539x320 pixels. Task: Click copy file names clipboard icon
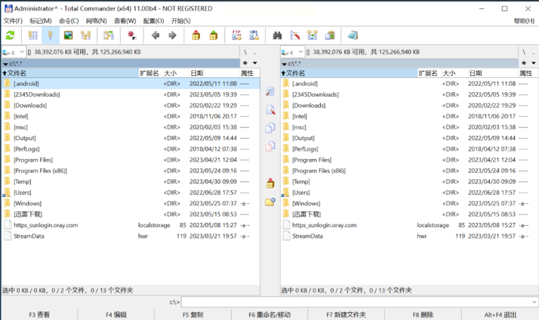tap(330, 35)
